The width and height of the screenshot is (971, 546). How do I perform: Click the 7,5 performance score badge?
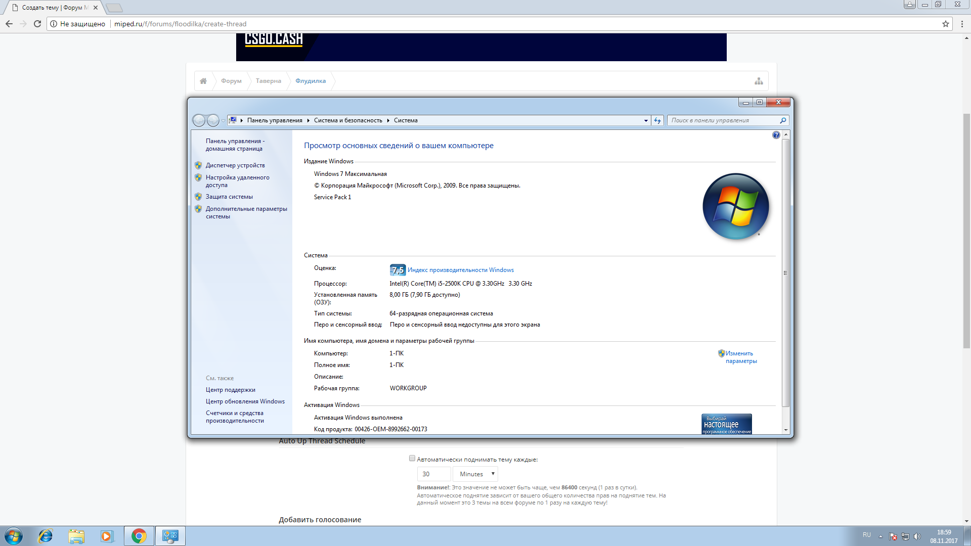pyautogui.click(x=398, y=270)
